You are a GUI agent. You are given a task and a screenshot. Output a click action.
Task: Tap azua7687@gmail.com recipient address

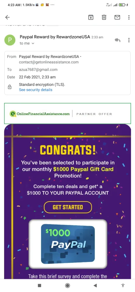point(38,70)
